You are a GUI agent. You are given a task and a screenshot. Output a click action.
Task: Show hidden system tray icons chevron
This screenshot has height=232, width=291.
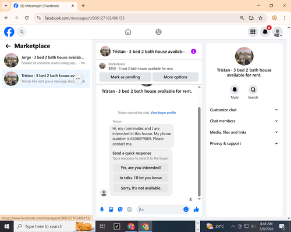(233, 226)
